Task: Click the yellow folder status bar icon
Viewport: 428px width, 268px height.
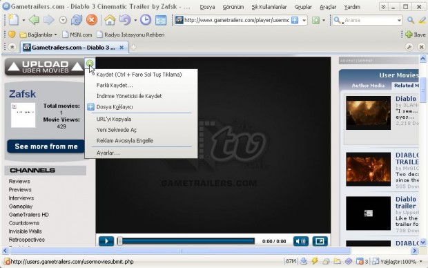Action: pyautogui.click(x=337, y=262)
